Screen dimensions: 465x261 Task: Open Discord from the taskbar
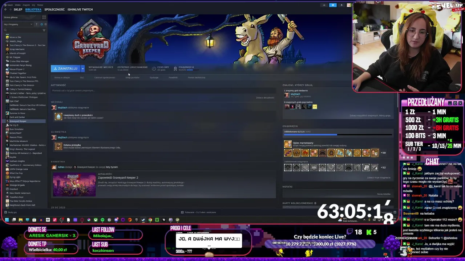(116, 220)
